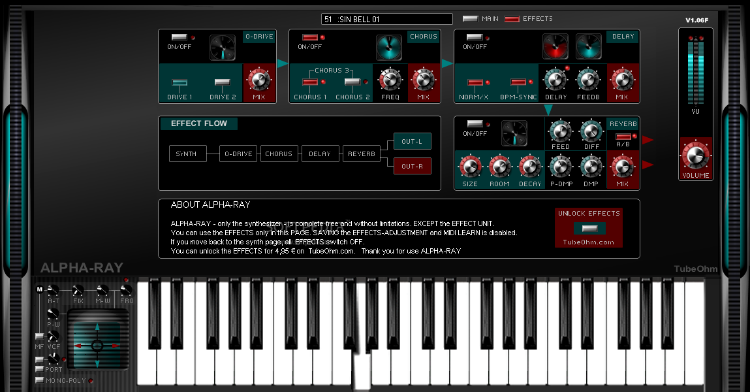Click the CHORUS cyan meter dial

coord(389,48)
